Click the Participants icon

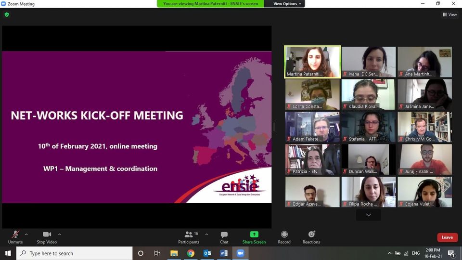coord(189,234)
